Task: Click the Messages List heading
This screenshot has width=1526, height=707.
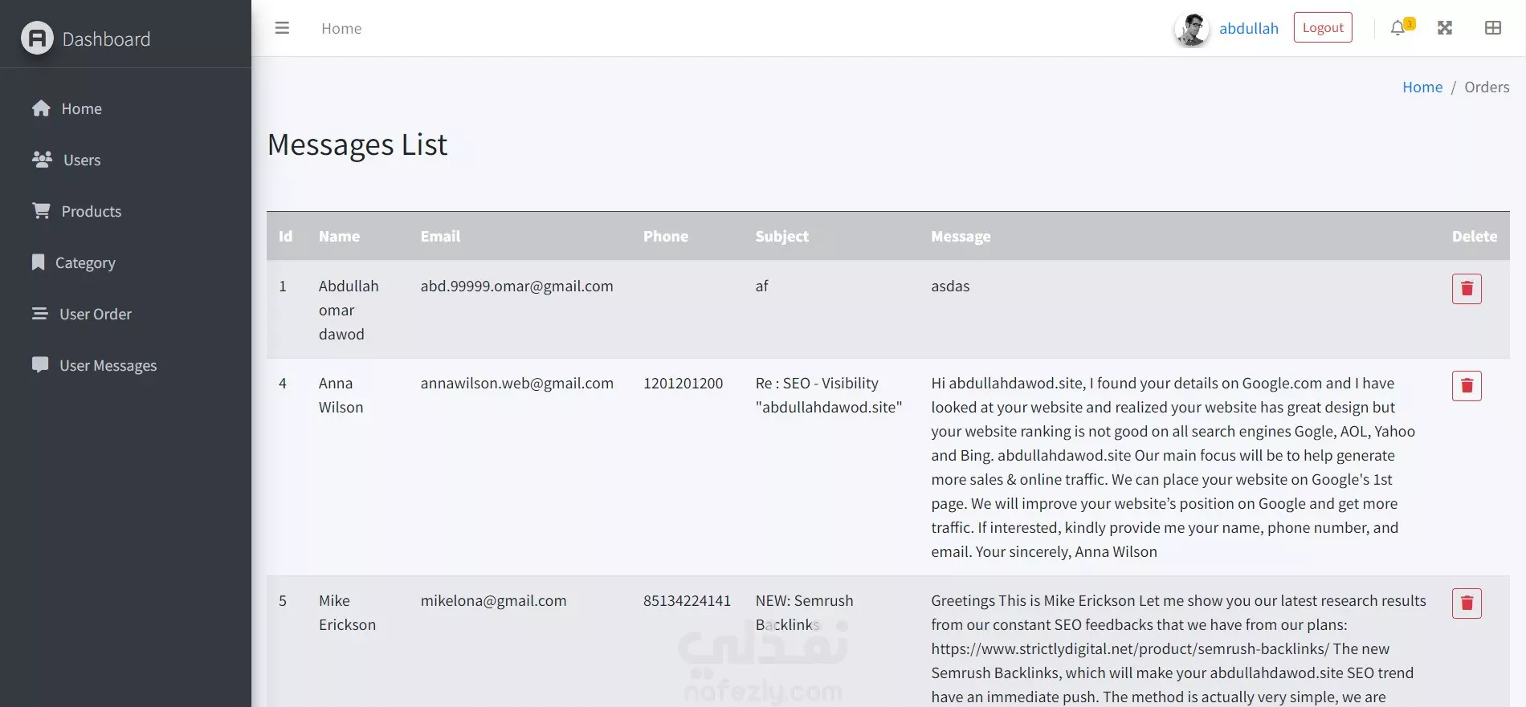Action: point(357,144)
